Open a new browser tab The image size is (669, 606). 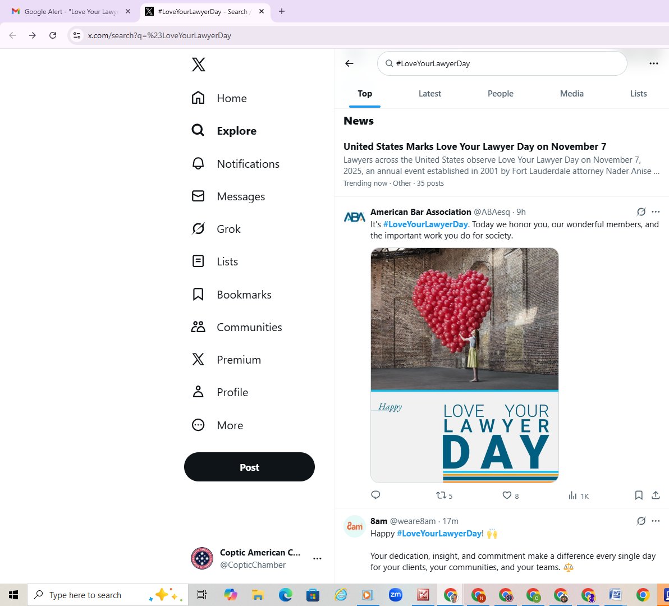tap(282, 12)
